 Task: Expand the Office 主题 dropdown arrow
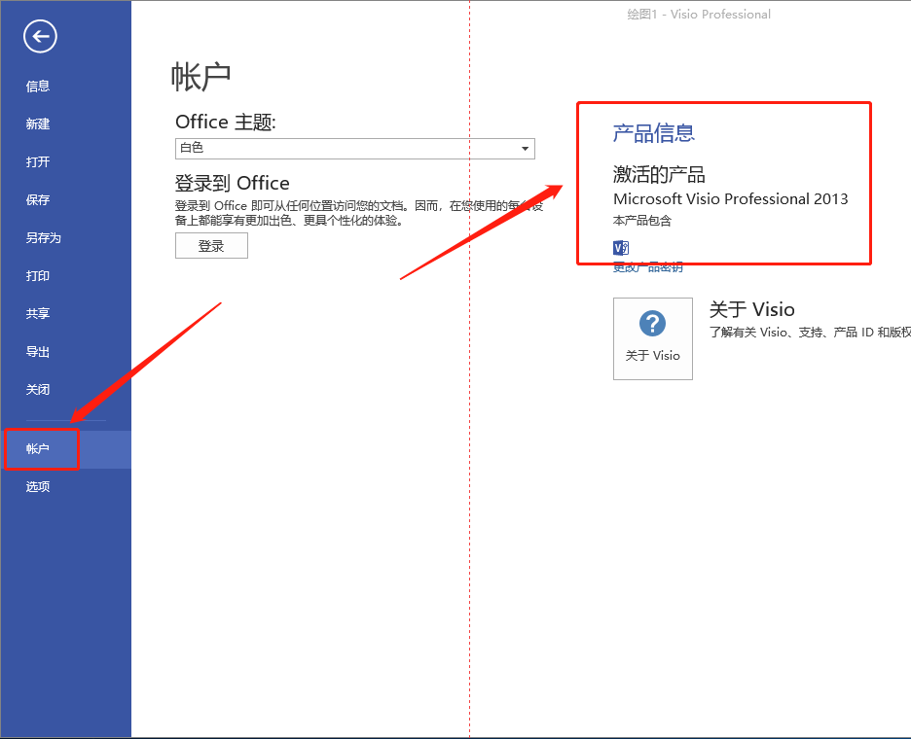coord(526,149)
